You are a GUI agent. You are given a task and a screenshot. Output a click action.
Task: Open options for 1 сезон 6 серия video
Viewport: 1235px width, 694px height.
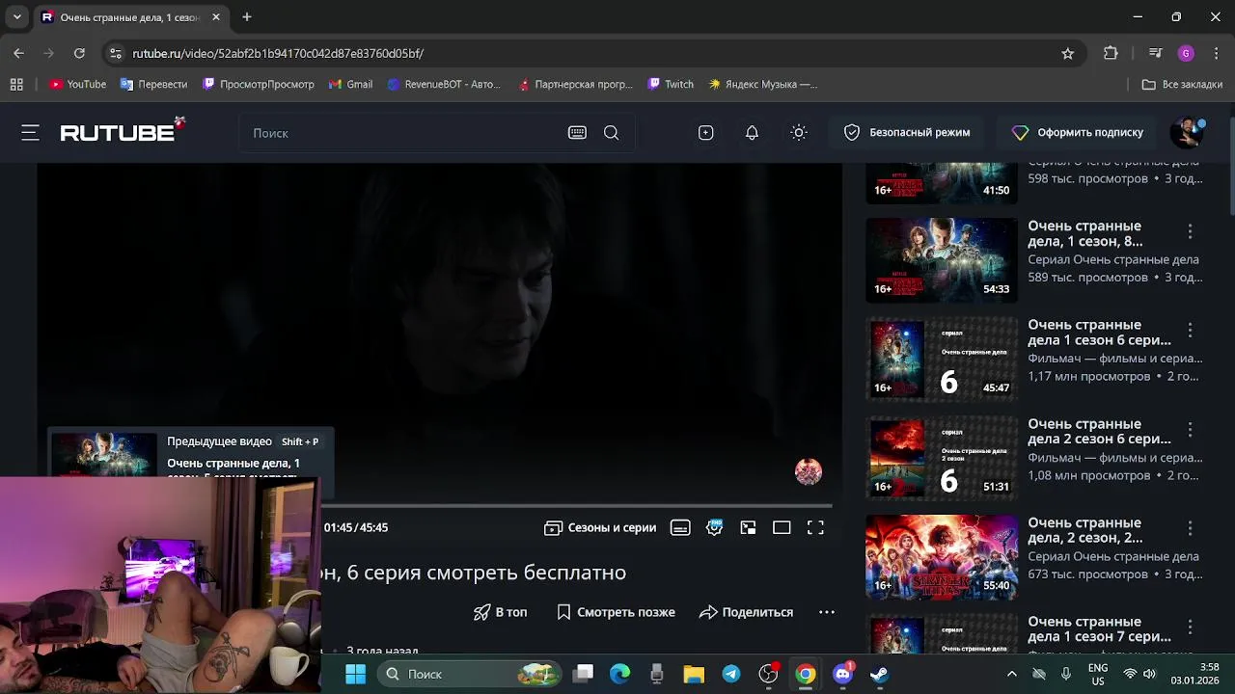[1190, 331]
